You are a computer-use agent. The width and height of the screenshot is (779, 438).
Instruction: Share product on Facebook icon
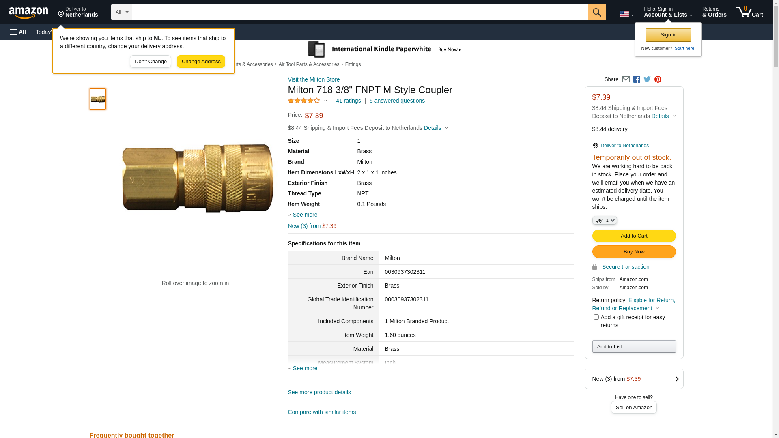[637, 79]
